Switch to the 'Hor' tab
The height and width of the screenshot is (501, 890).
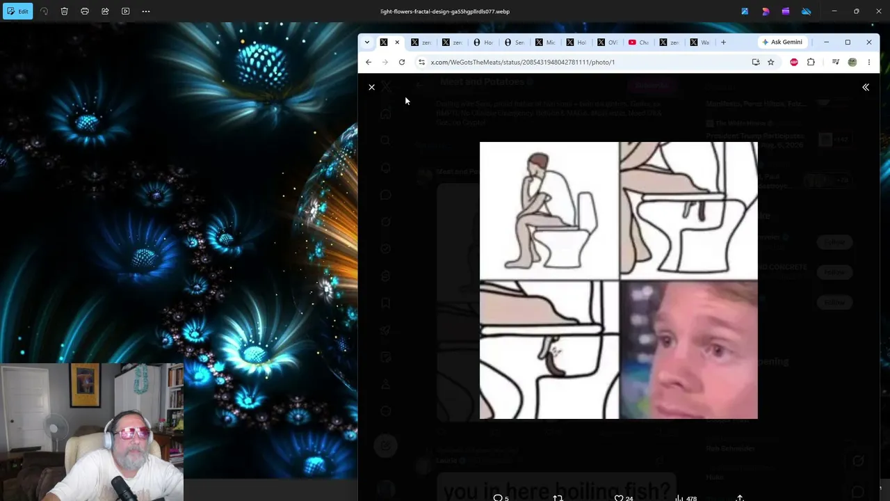pos(483,42)
